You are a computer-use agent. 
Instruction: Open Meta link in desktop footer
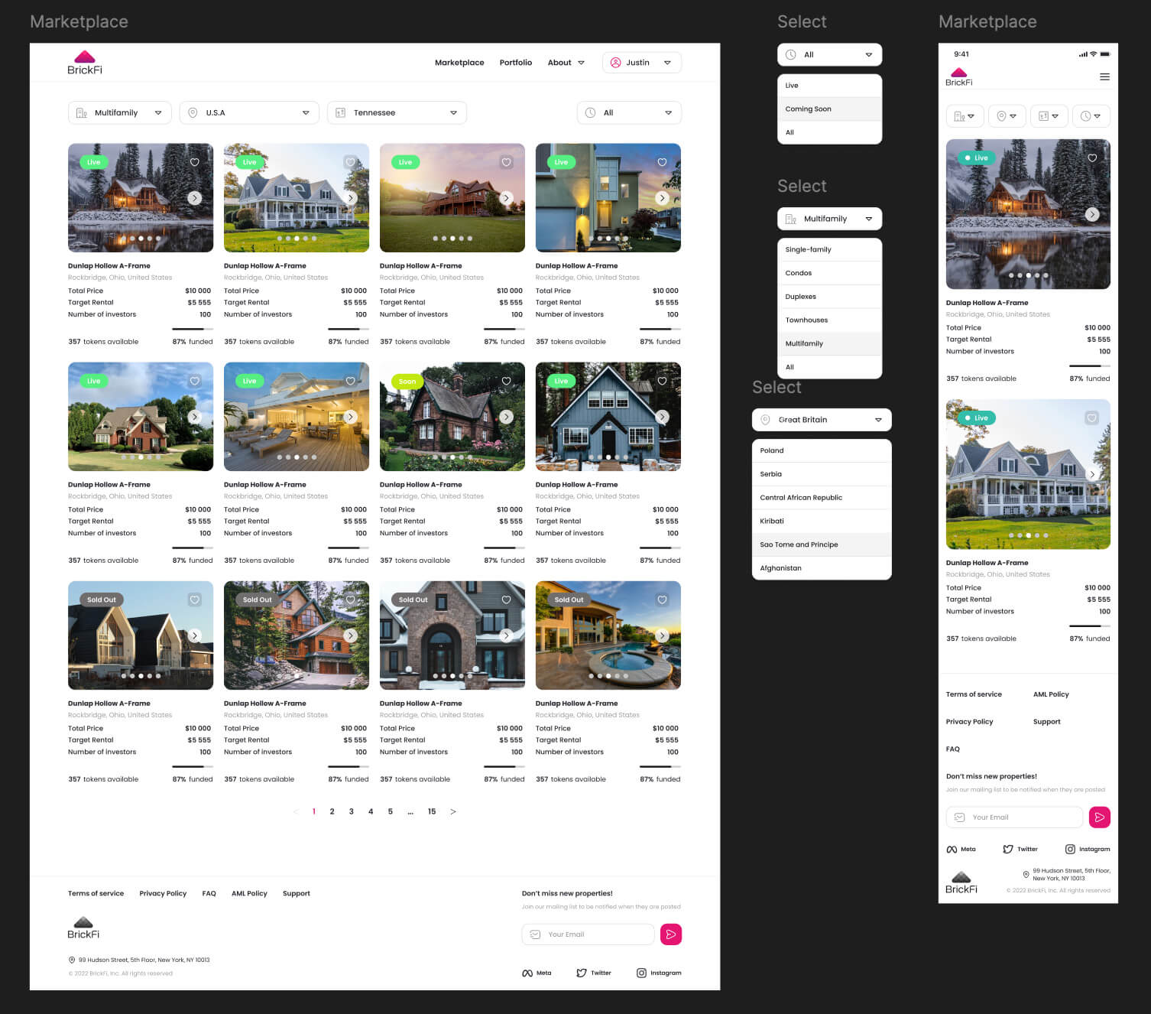[537, 973]
